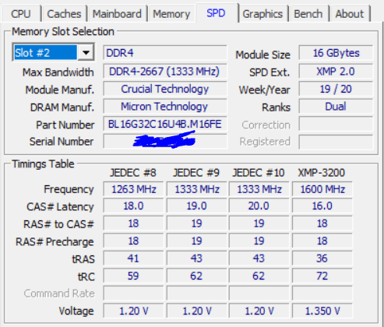Viewport: 384px width, 327px height.
Task: Click the JEDEC #8 Command Rate empty cell
Action: click(133, 294)
